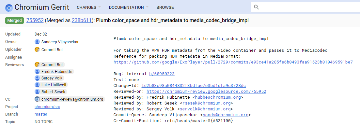This screenshot has width=360, height=127.
Task: Select owner name Sandeep Vijayasekar
Action: click(60, 42)
